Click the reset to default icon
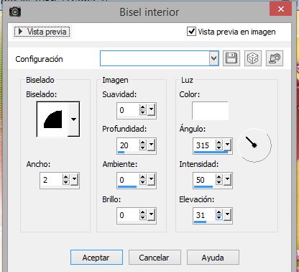This screenshot has height=272, width=299. (x=275, y=58)
